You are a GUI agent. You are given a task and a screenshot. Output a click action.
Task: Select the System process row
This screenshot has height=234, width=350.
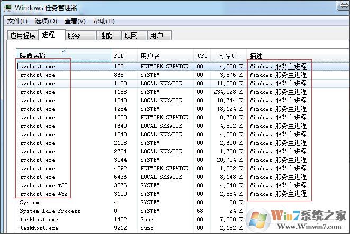point(183,203)
